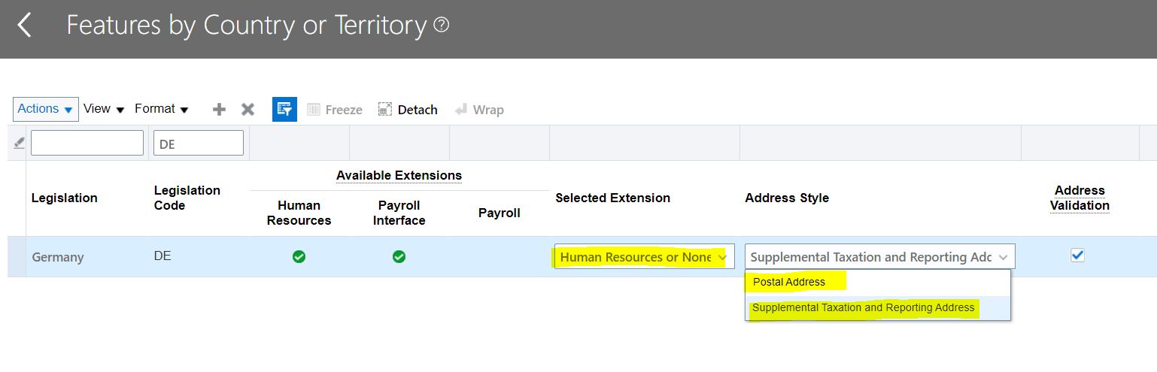Open the View menu
Viewport: 1157px width, 372px height.
click(x=104, y=109)
